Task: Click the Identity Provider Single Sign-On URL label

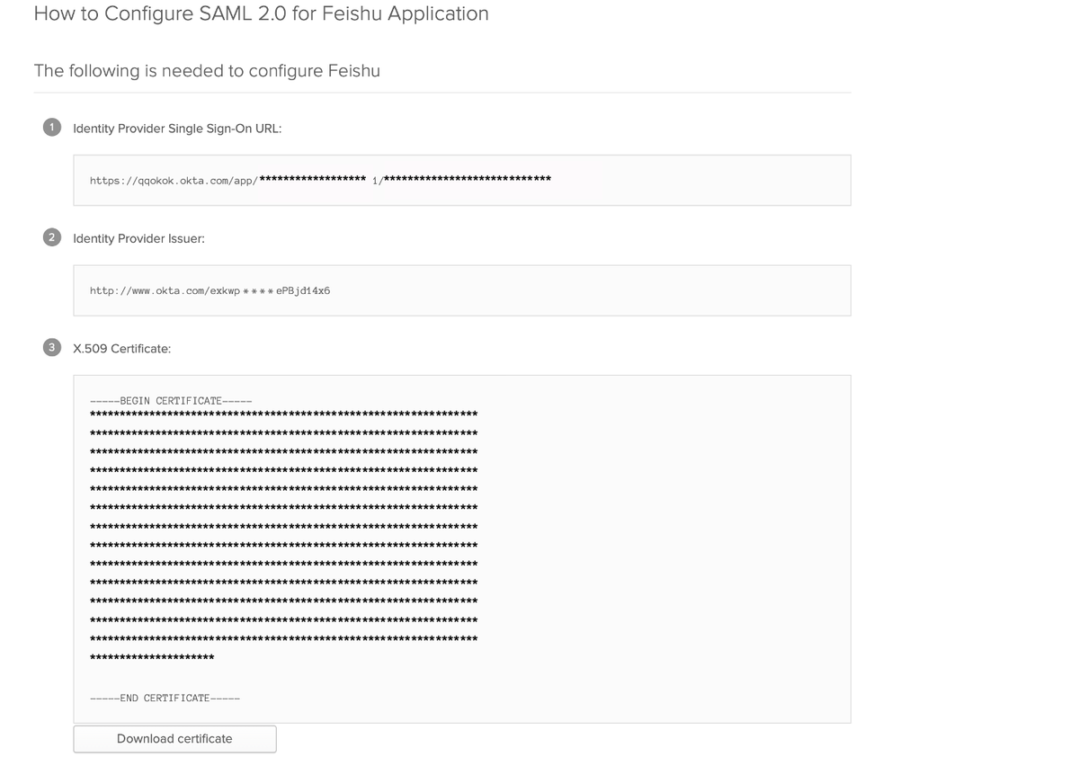Action: pyautogui.click(x=176, y=128)
